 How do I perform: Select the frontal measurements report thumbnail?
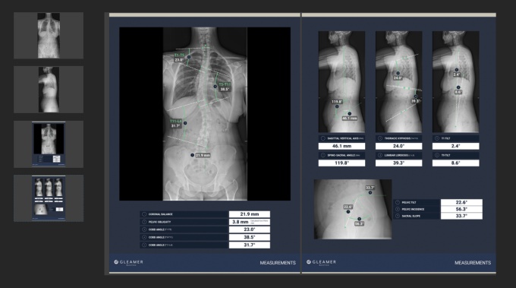[x=49, y=144]
